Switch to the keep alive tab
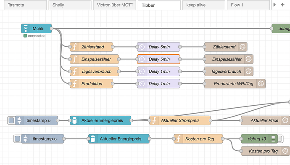 (204, 5)
